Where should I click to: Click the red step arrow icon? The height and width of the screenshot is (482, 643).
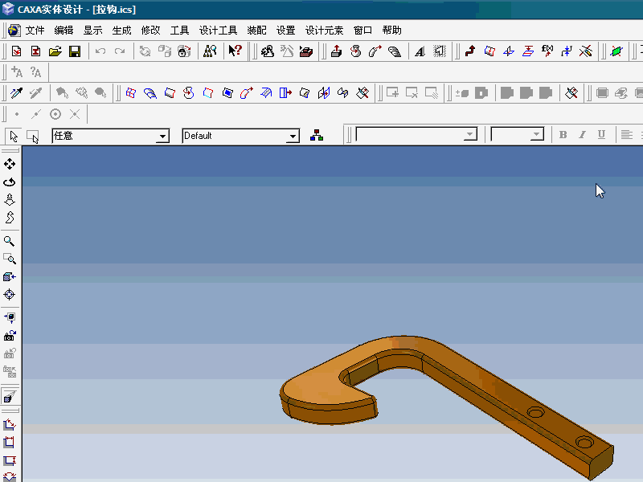click(470, 51)
